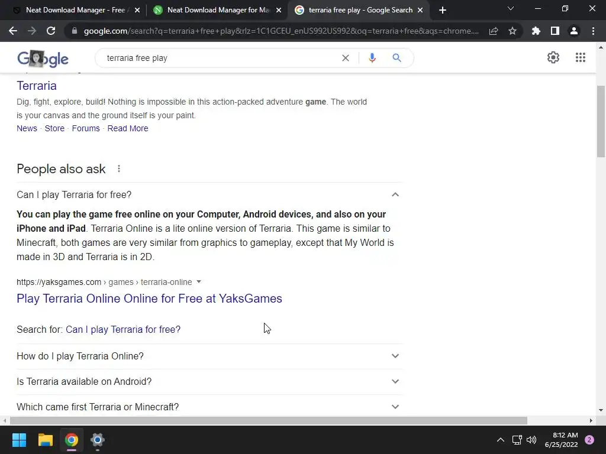Image resolution: width=606 pixels, height=454 pixels.
Task: Toggle the Chrome side panel
Action: pyautogui.click(x=555, y=31)
